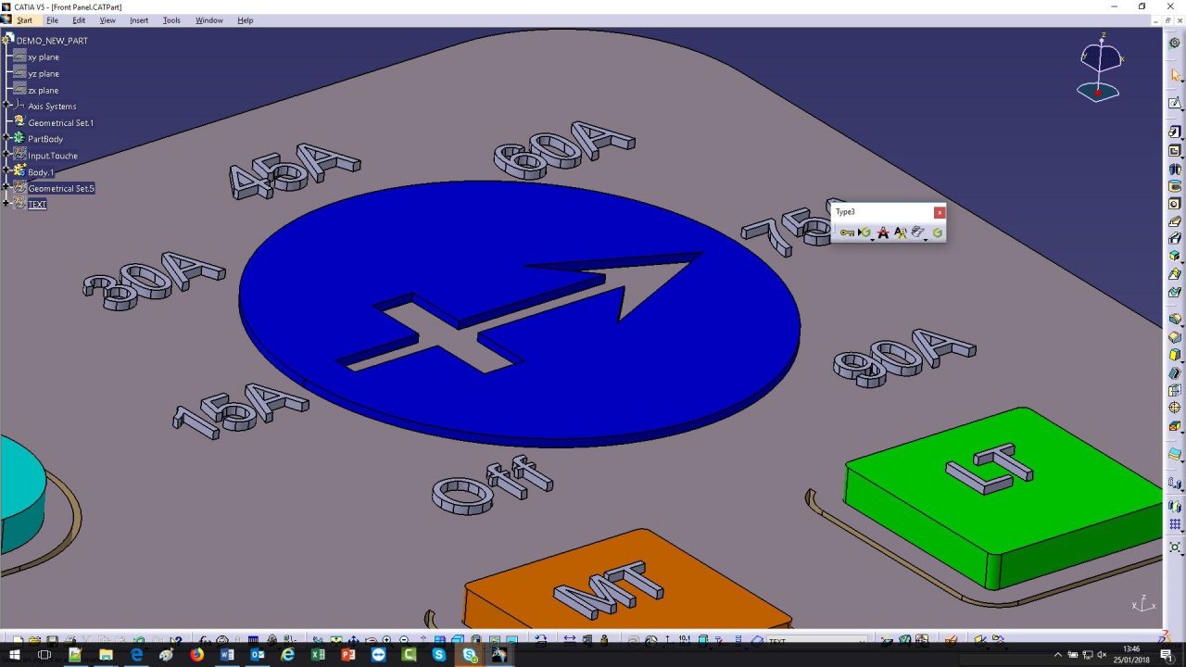Click the green Type3 logo icon

click(936, 233)
